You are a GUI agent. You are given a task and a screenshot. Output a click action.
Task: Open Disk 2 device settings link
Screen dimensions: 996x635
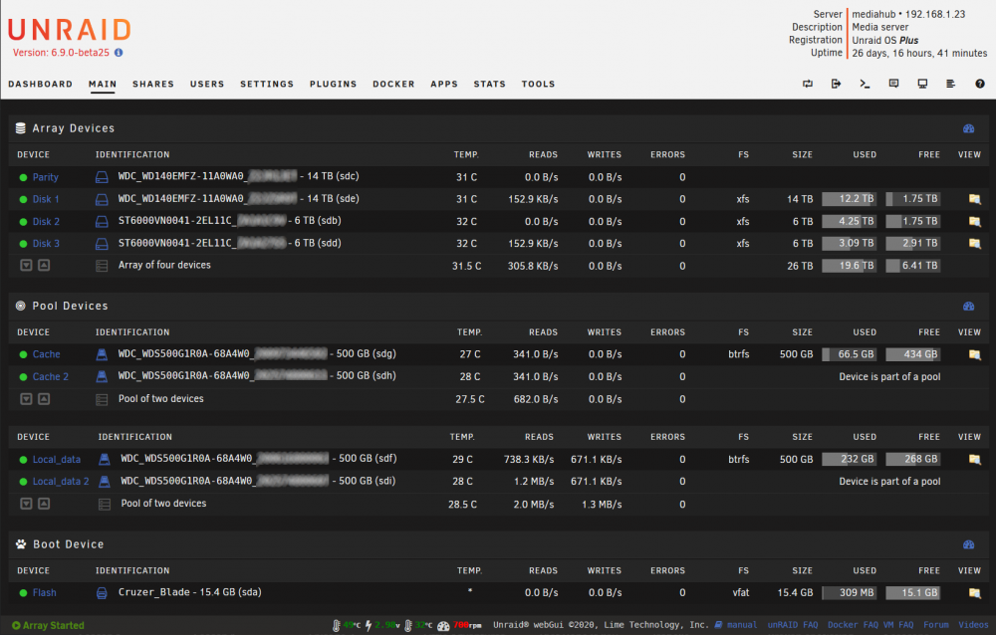pos(47,222)
